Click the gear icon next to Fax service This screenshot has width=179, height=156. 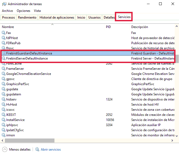pyautogui.click(x=4, y=33)
